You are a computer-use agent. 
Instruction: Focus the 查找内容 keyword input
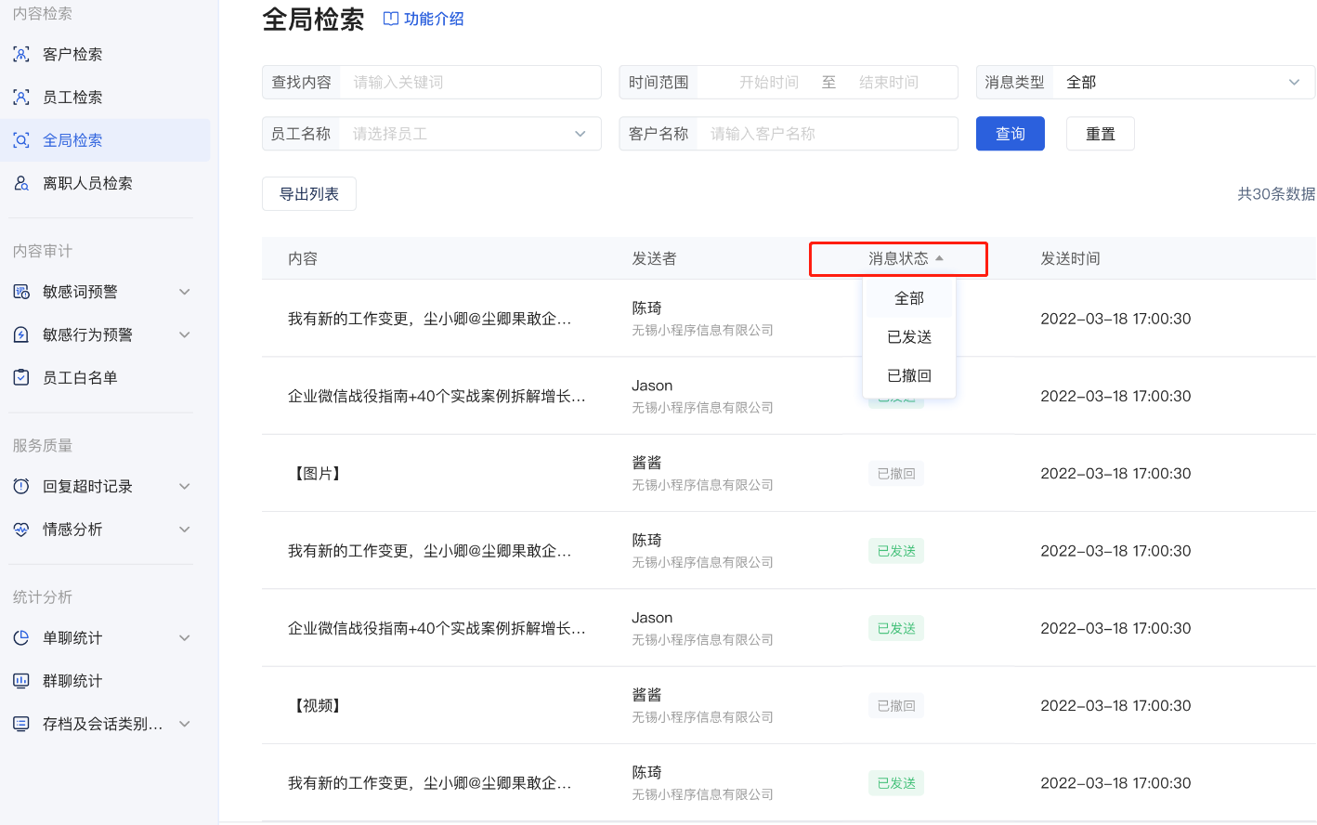pos(471,82)
